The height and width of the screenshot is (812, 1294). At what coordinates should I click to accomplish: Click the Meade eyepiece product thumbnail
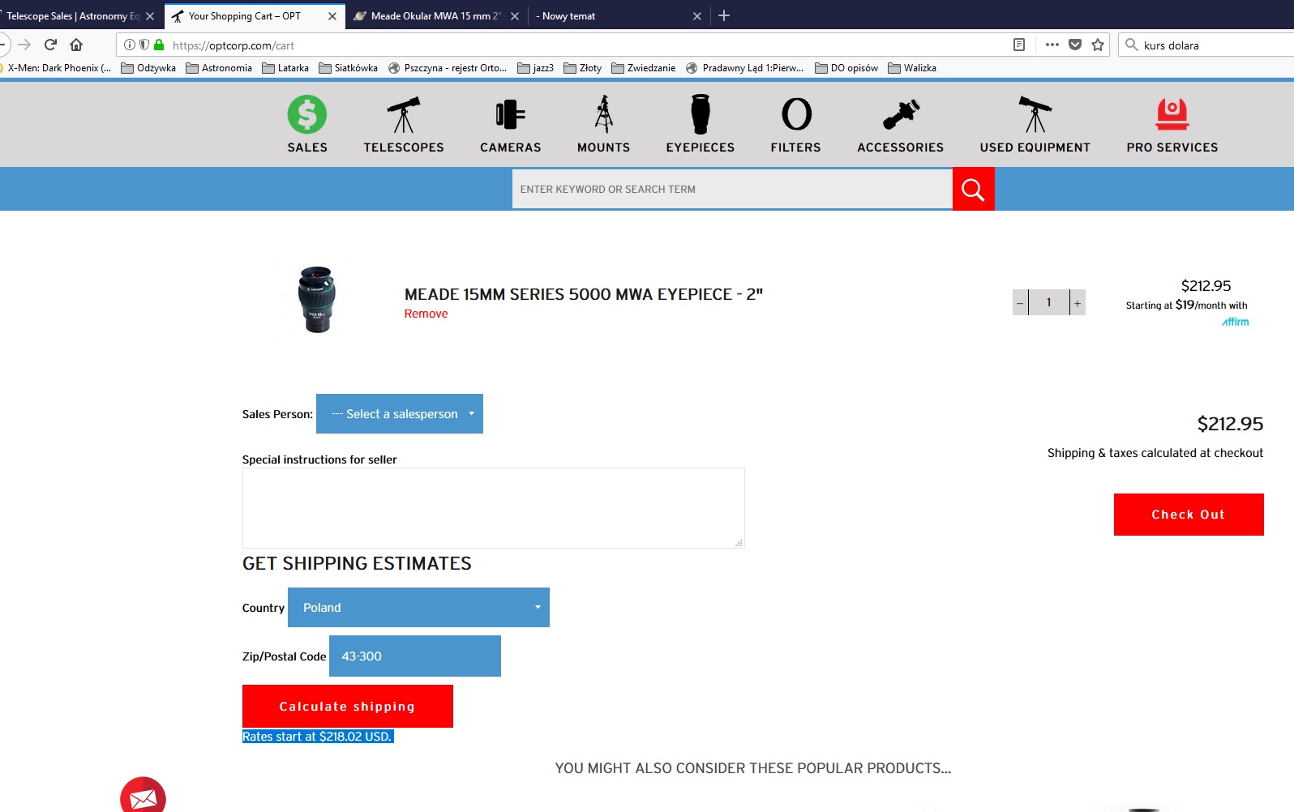coord(316,299)
